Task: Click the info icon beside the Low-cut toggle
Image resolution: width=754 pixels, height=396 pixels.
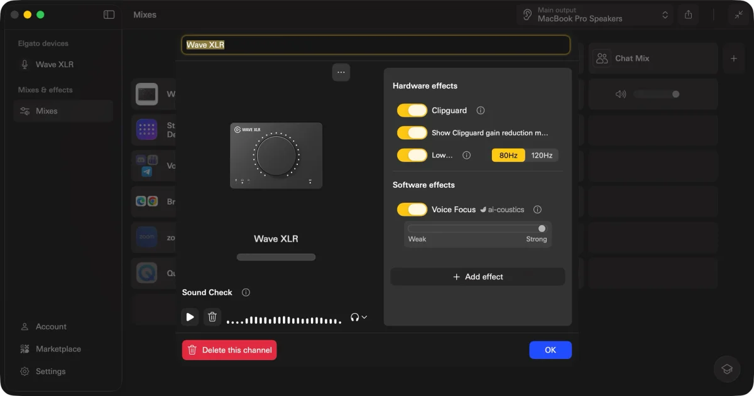Action: tap(466, 155)
